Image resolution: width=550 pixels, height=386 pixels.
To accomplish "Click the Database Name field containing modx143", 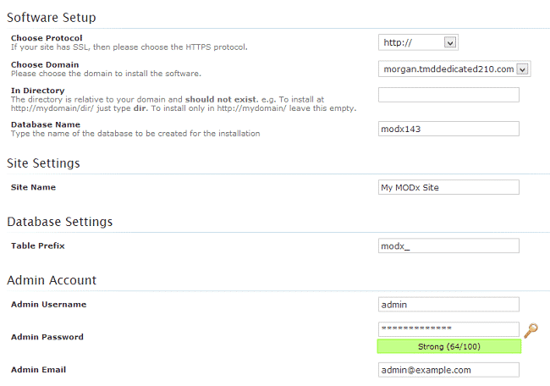I will point(448,129).
